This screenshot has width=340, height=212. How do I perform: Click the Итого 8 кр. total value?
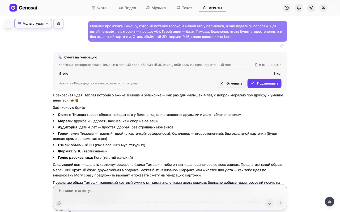[277, 73]
